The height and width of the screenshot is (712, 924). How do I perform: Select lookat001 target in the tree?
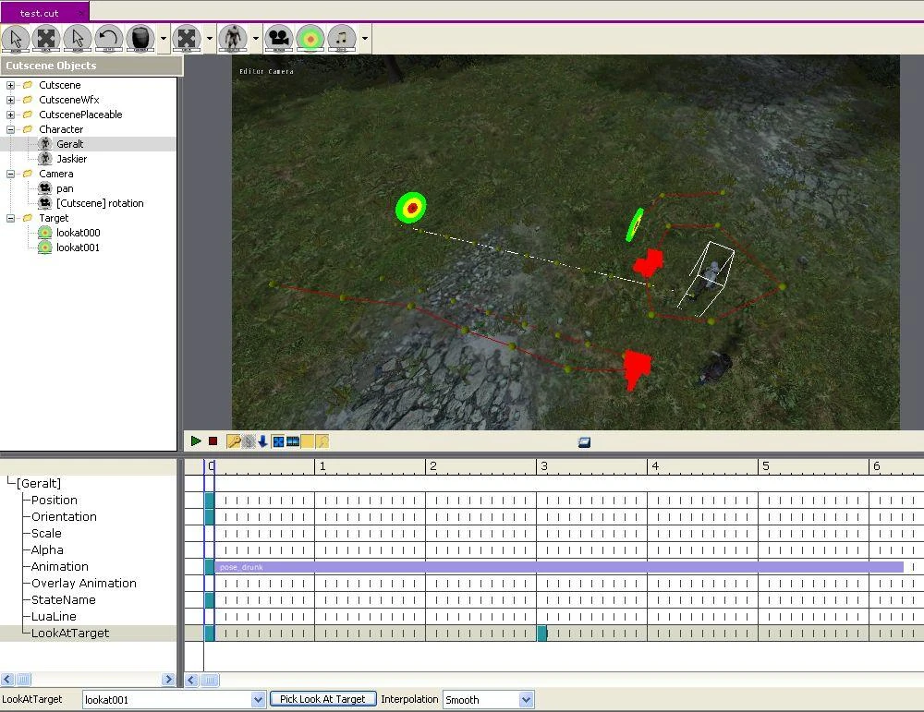78,247
